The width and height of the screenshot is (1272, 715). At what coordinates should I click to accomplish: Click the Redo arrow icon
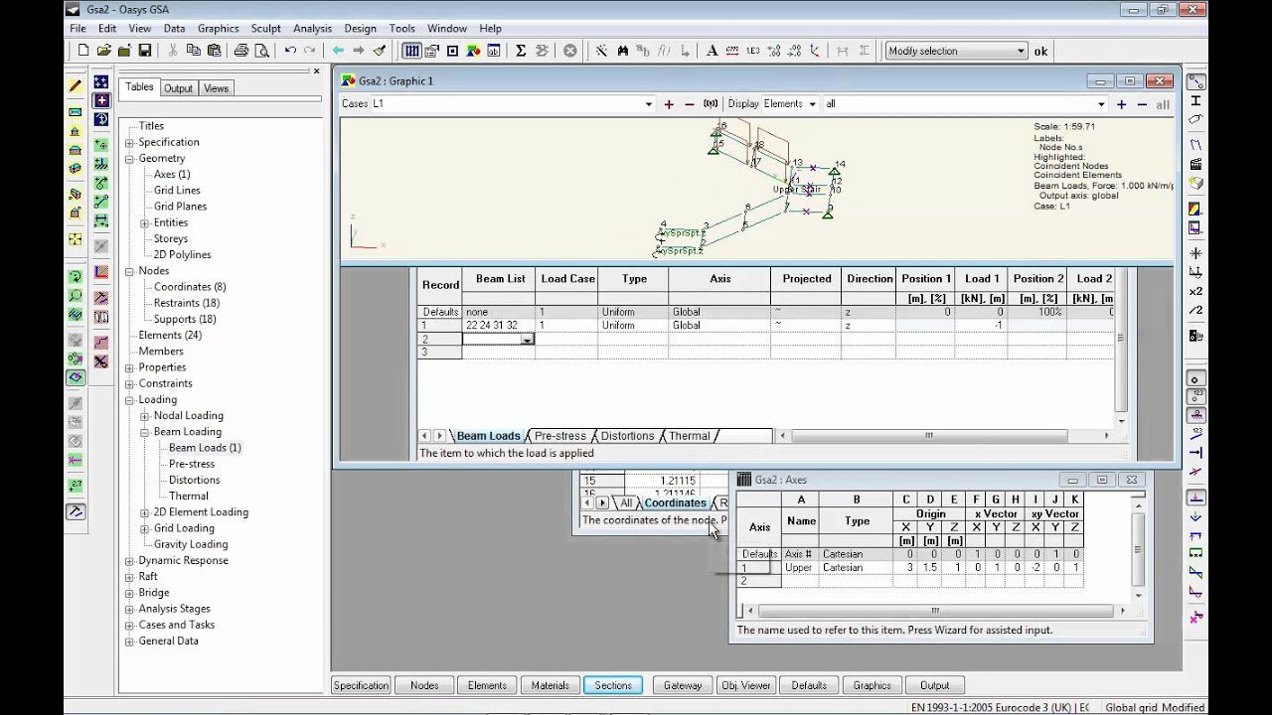(x=310, y=51)
